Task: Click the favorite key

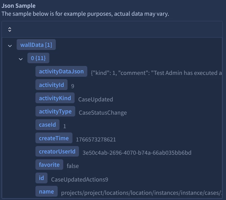Action: pos(49,165)
